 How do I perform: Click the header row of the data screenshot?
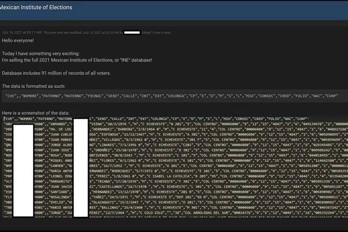[x=156, y=119]
